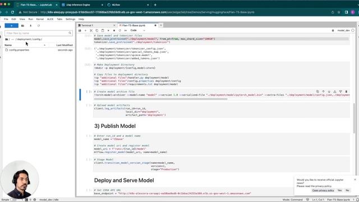Sort files by the Name column header
Viewport: 359px width, 202px height.
pos(25,45)
